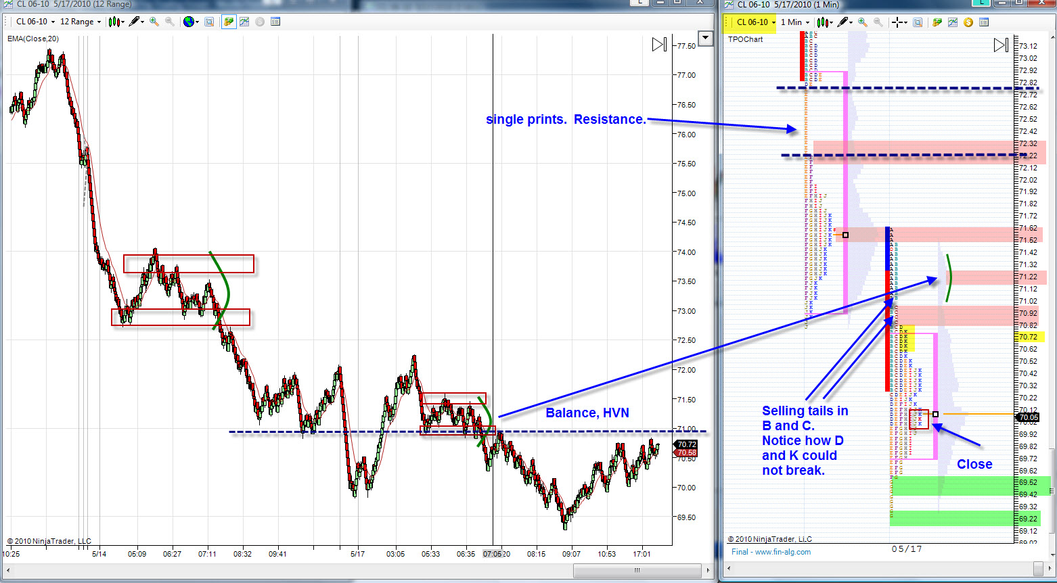Click the 05/17 date label under TPO chart
This screenshot has height=583, width=1057.
coord(907,549)
